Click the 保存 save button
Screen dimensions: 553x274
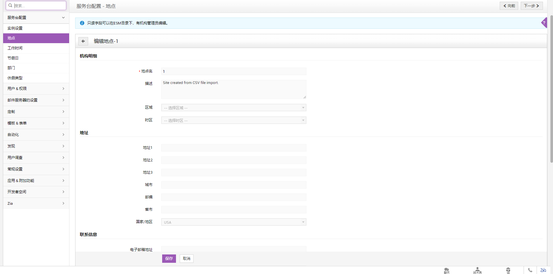[169, 259]
